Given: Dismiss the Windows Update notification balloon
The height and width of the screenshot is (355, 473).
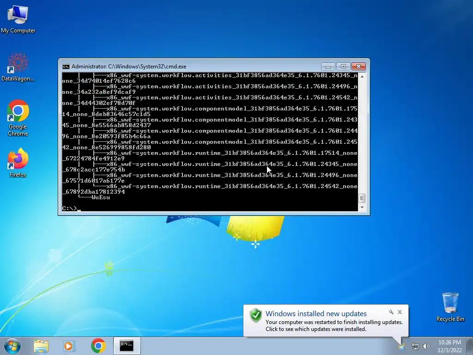Looking at the screenshot, I should pyautogui.click(x=400, y=312).
